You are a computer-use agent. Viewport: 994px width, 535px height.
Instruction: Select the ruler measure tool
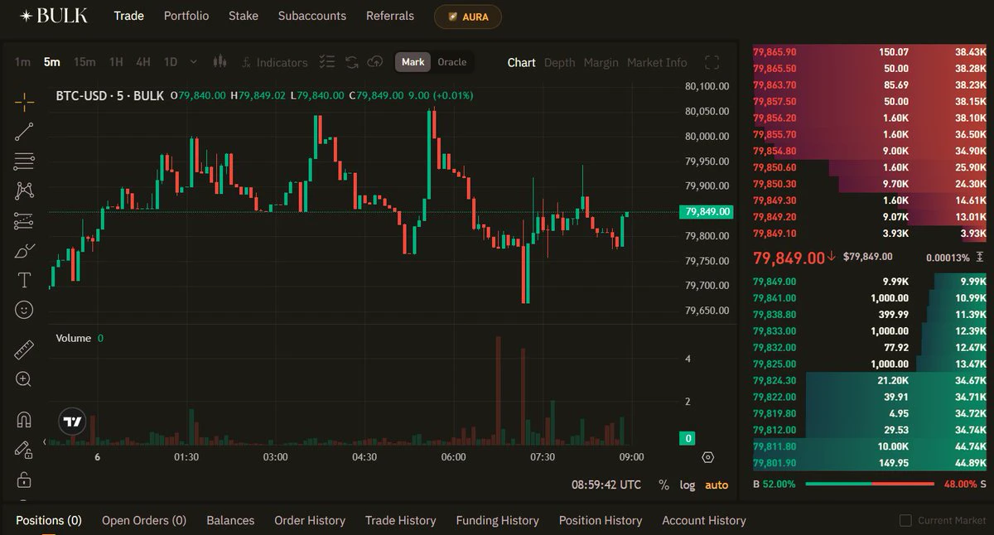point(24,349)
